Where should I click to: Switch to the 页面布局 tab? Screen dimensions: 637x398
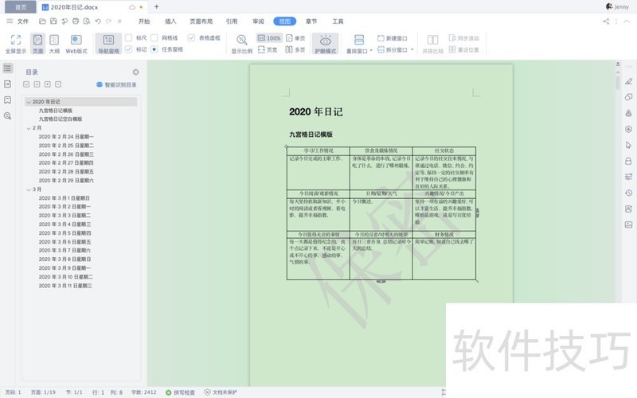[x=200, y=21]
